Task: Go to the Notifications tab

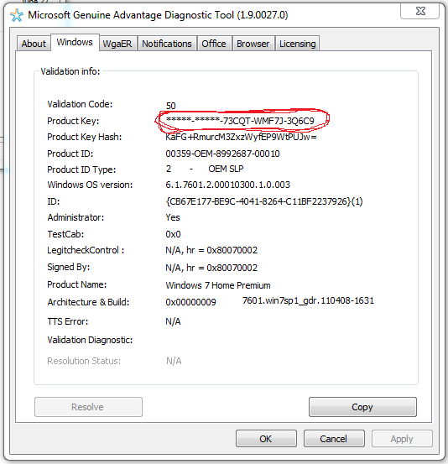Action: pos(167,44)
